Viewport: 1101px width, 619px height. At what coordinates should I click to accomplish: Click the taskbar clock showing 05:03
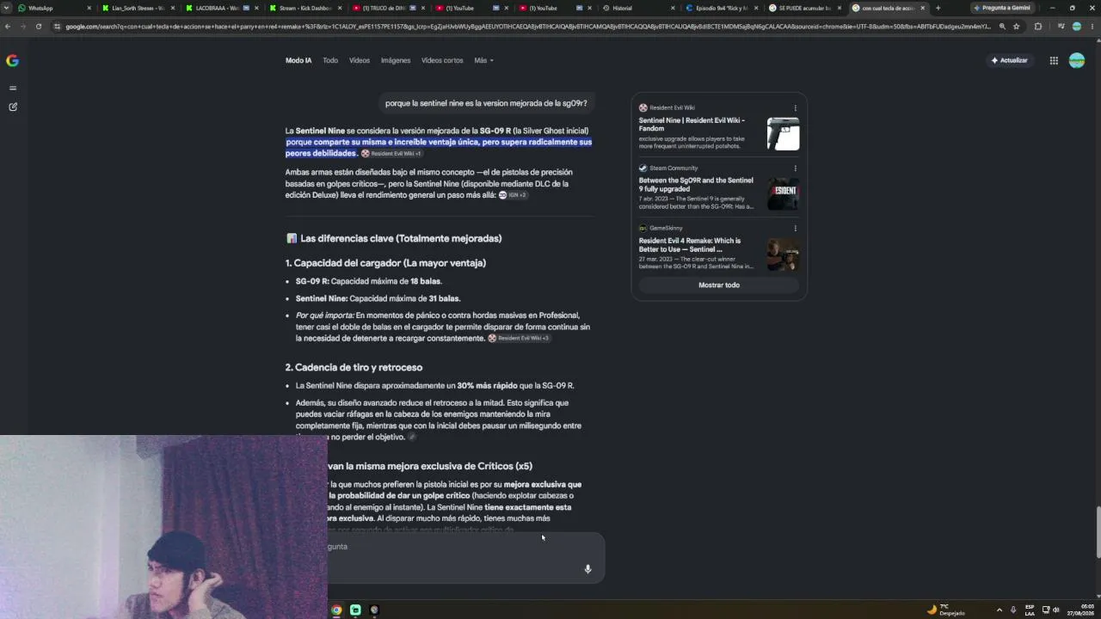[1079, 610]
